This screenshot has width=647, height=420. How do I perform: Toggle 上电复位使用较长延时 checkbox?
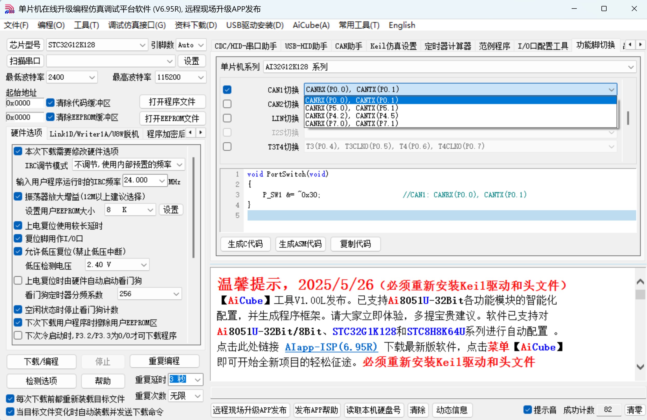18,225
